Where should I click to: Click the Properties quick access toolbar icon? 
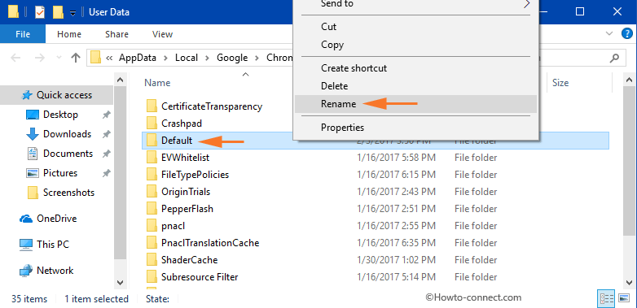tap(40, 11)
